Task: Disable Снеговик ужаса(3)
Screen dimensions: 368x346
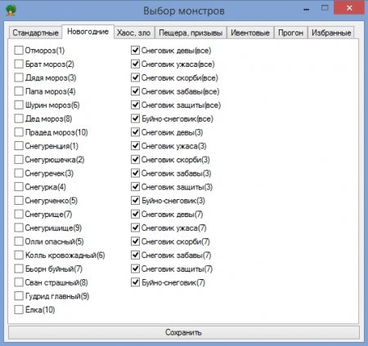Action: 135,146
